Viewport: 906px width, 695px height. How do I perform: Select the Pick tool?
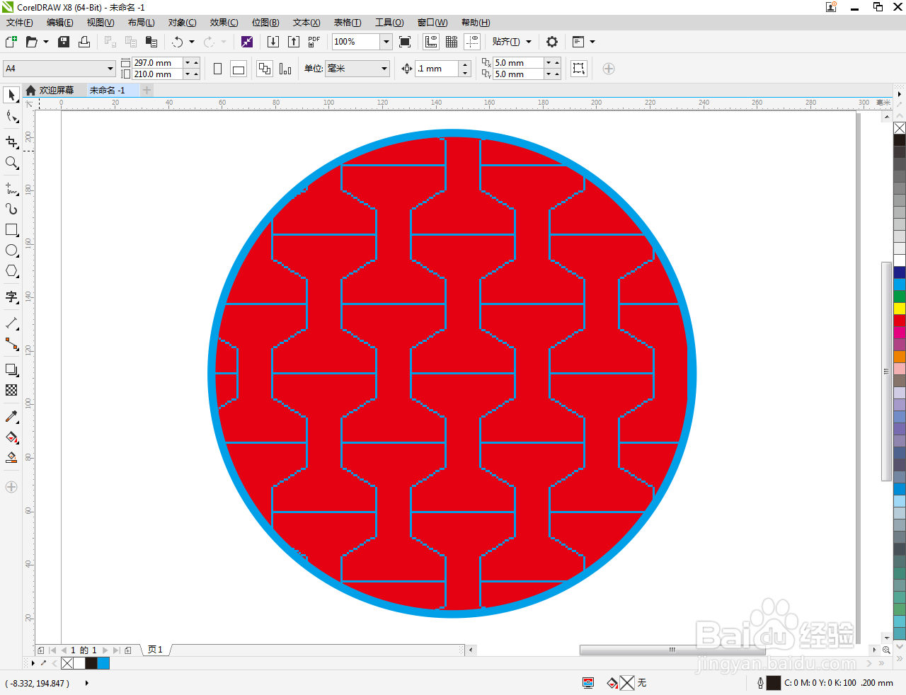coord(11,95)
